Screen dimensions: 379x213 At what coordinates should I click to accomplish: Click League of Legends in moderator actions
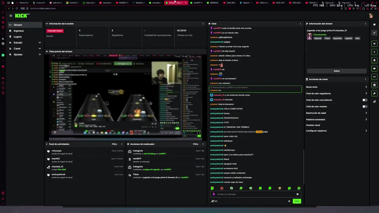point(151,170)
